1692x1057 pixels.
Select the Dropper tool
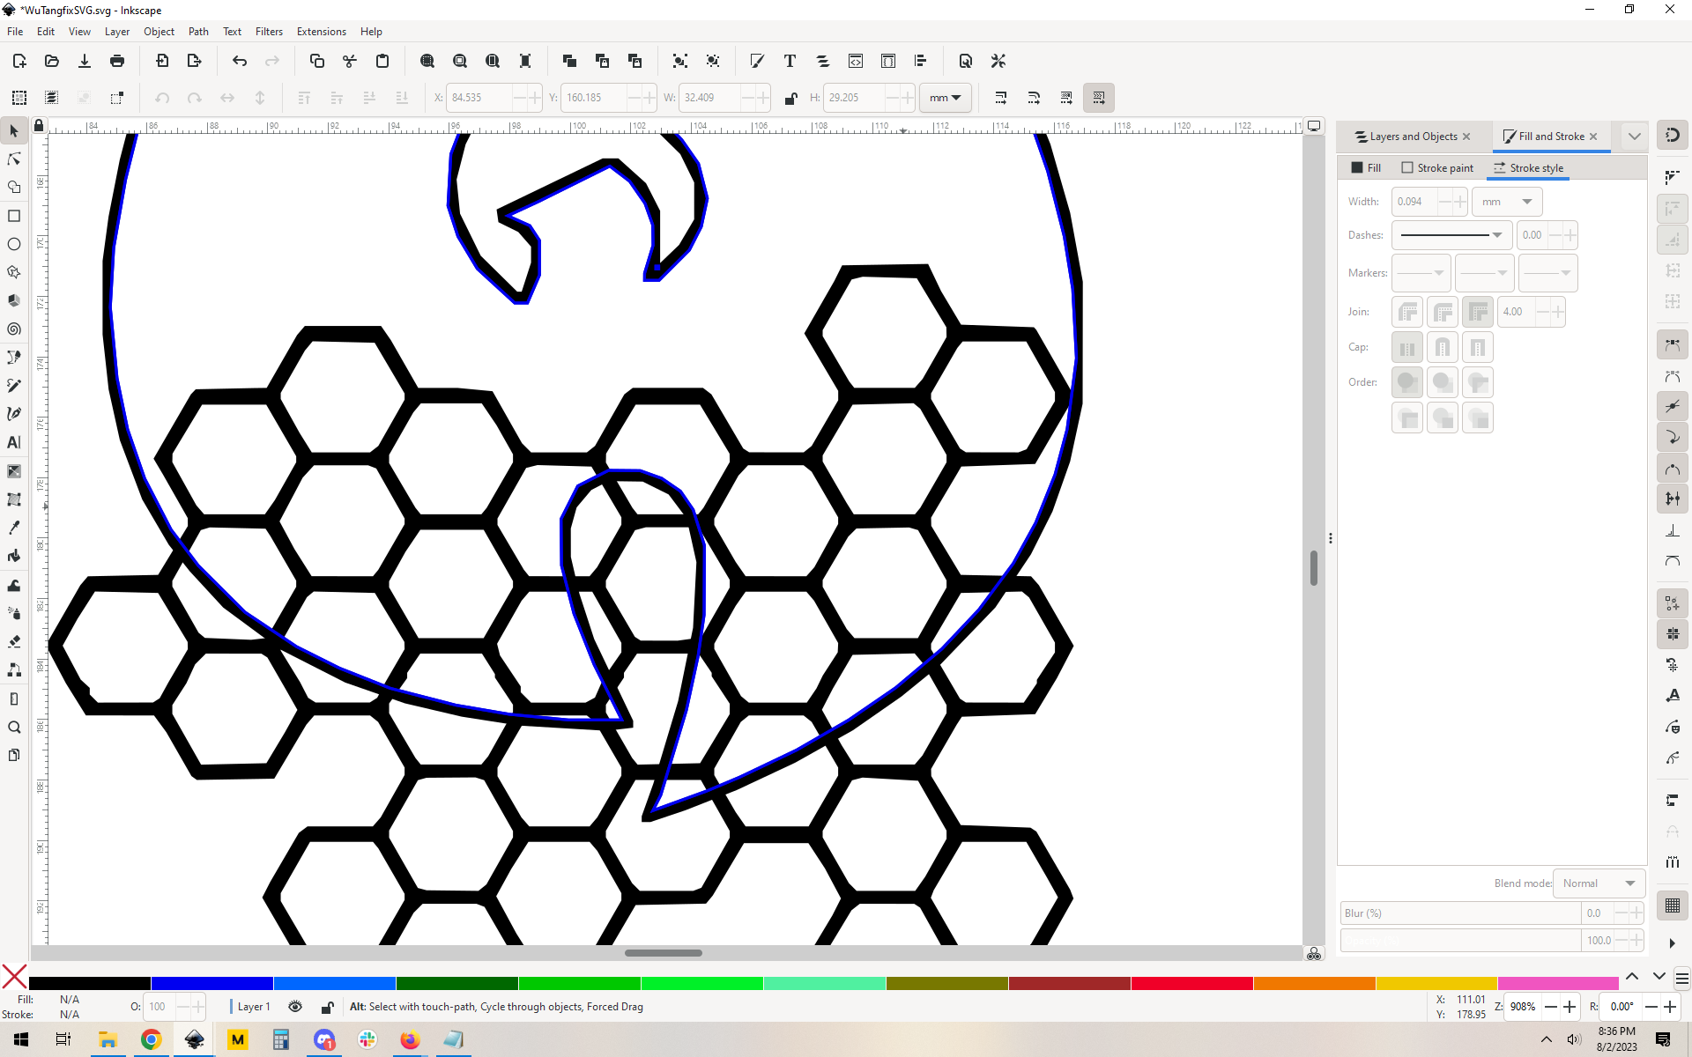pos(14,527)
